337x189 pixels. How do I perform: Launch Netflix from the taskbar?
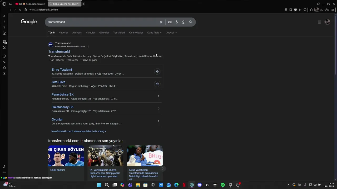[x=184, y=185]
